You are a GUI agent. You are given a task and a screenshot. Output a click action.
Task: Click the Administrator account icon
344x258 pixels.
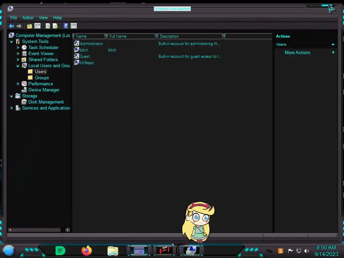[77, 43]
